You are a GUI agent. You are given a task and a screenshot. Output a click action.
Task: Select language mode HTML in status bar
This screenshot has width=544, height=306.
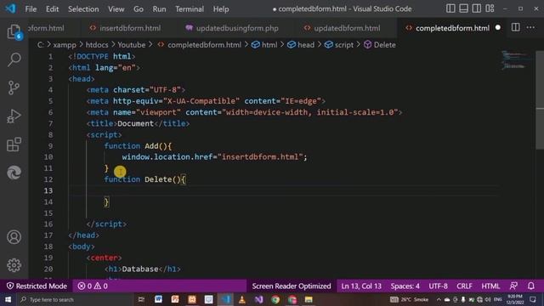point(490,286)
